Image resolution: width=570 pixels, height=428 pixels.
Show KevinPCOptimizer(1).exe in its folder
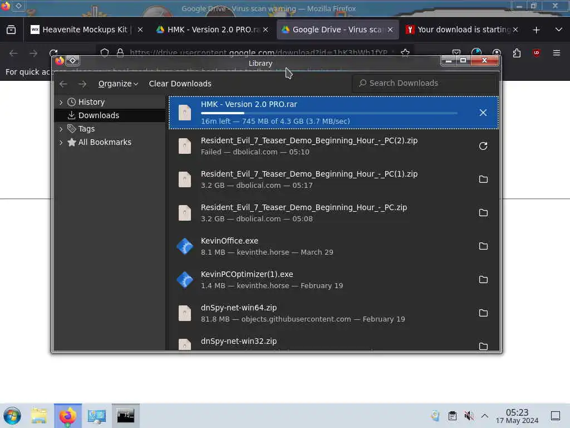[483, 280]
